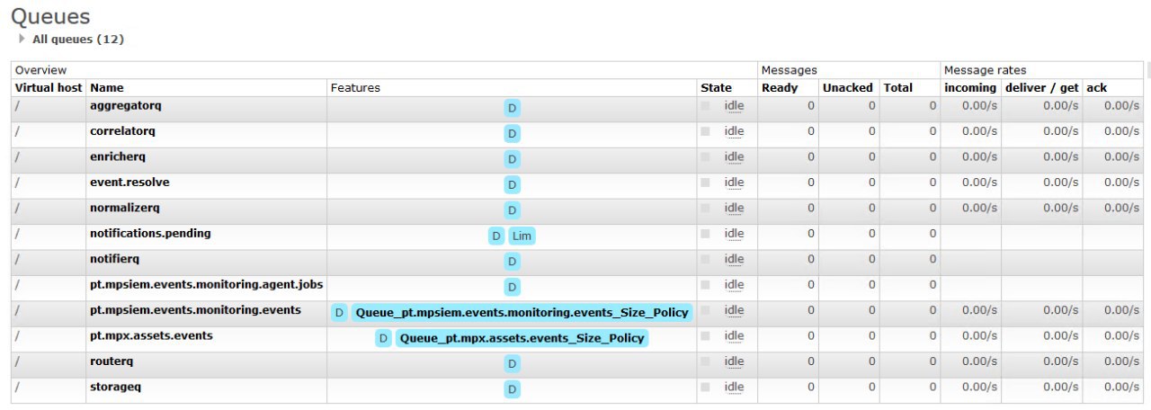Click the Queue_pt.mpsiem.events.monitoring.events_Size_Policy badge
This screenshot has width=1151, height=410.
522,313
